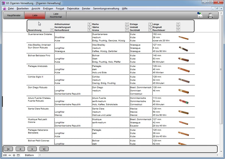The image size is (225, 159).
Task: Click the Cohiba Siglo II cigar image
Action: click(184, 80)
